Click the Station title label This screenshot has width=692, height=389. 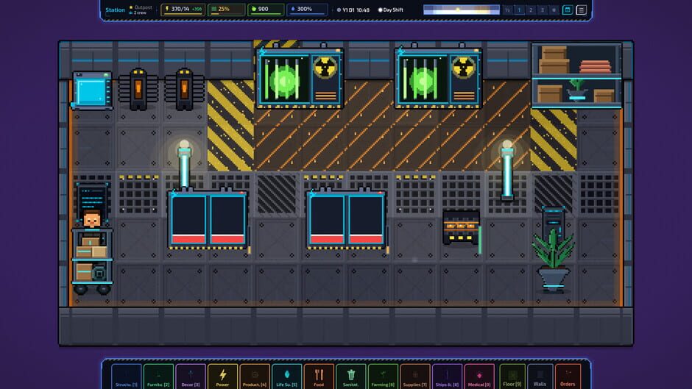tap(115, 10)
